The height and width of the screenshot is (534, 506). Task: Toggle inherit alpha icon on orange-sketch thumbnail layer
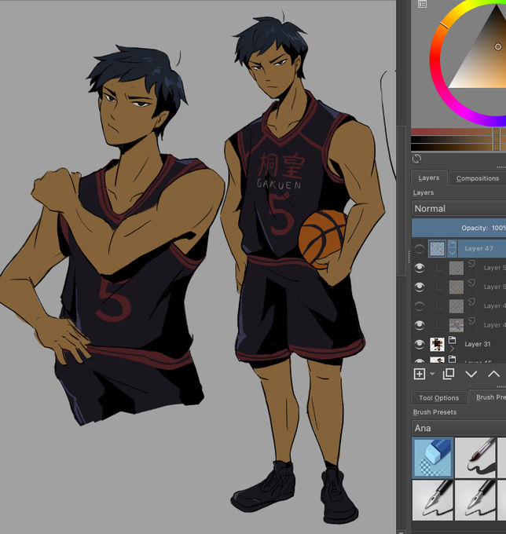pyautogui.click(x=471, y=283)
